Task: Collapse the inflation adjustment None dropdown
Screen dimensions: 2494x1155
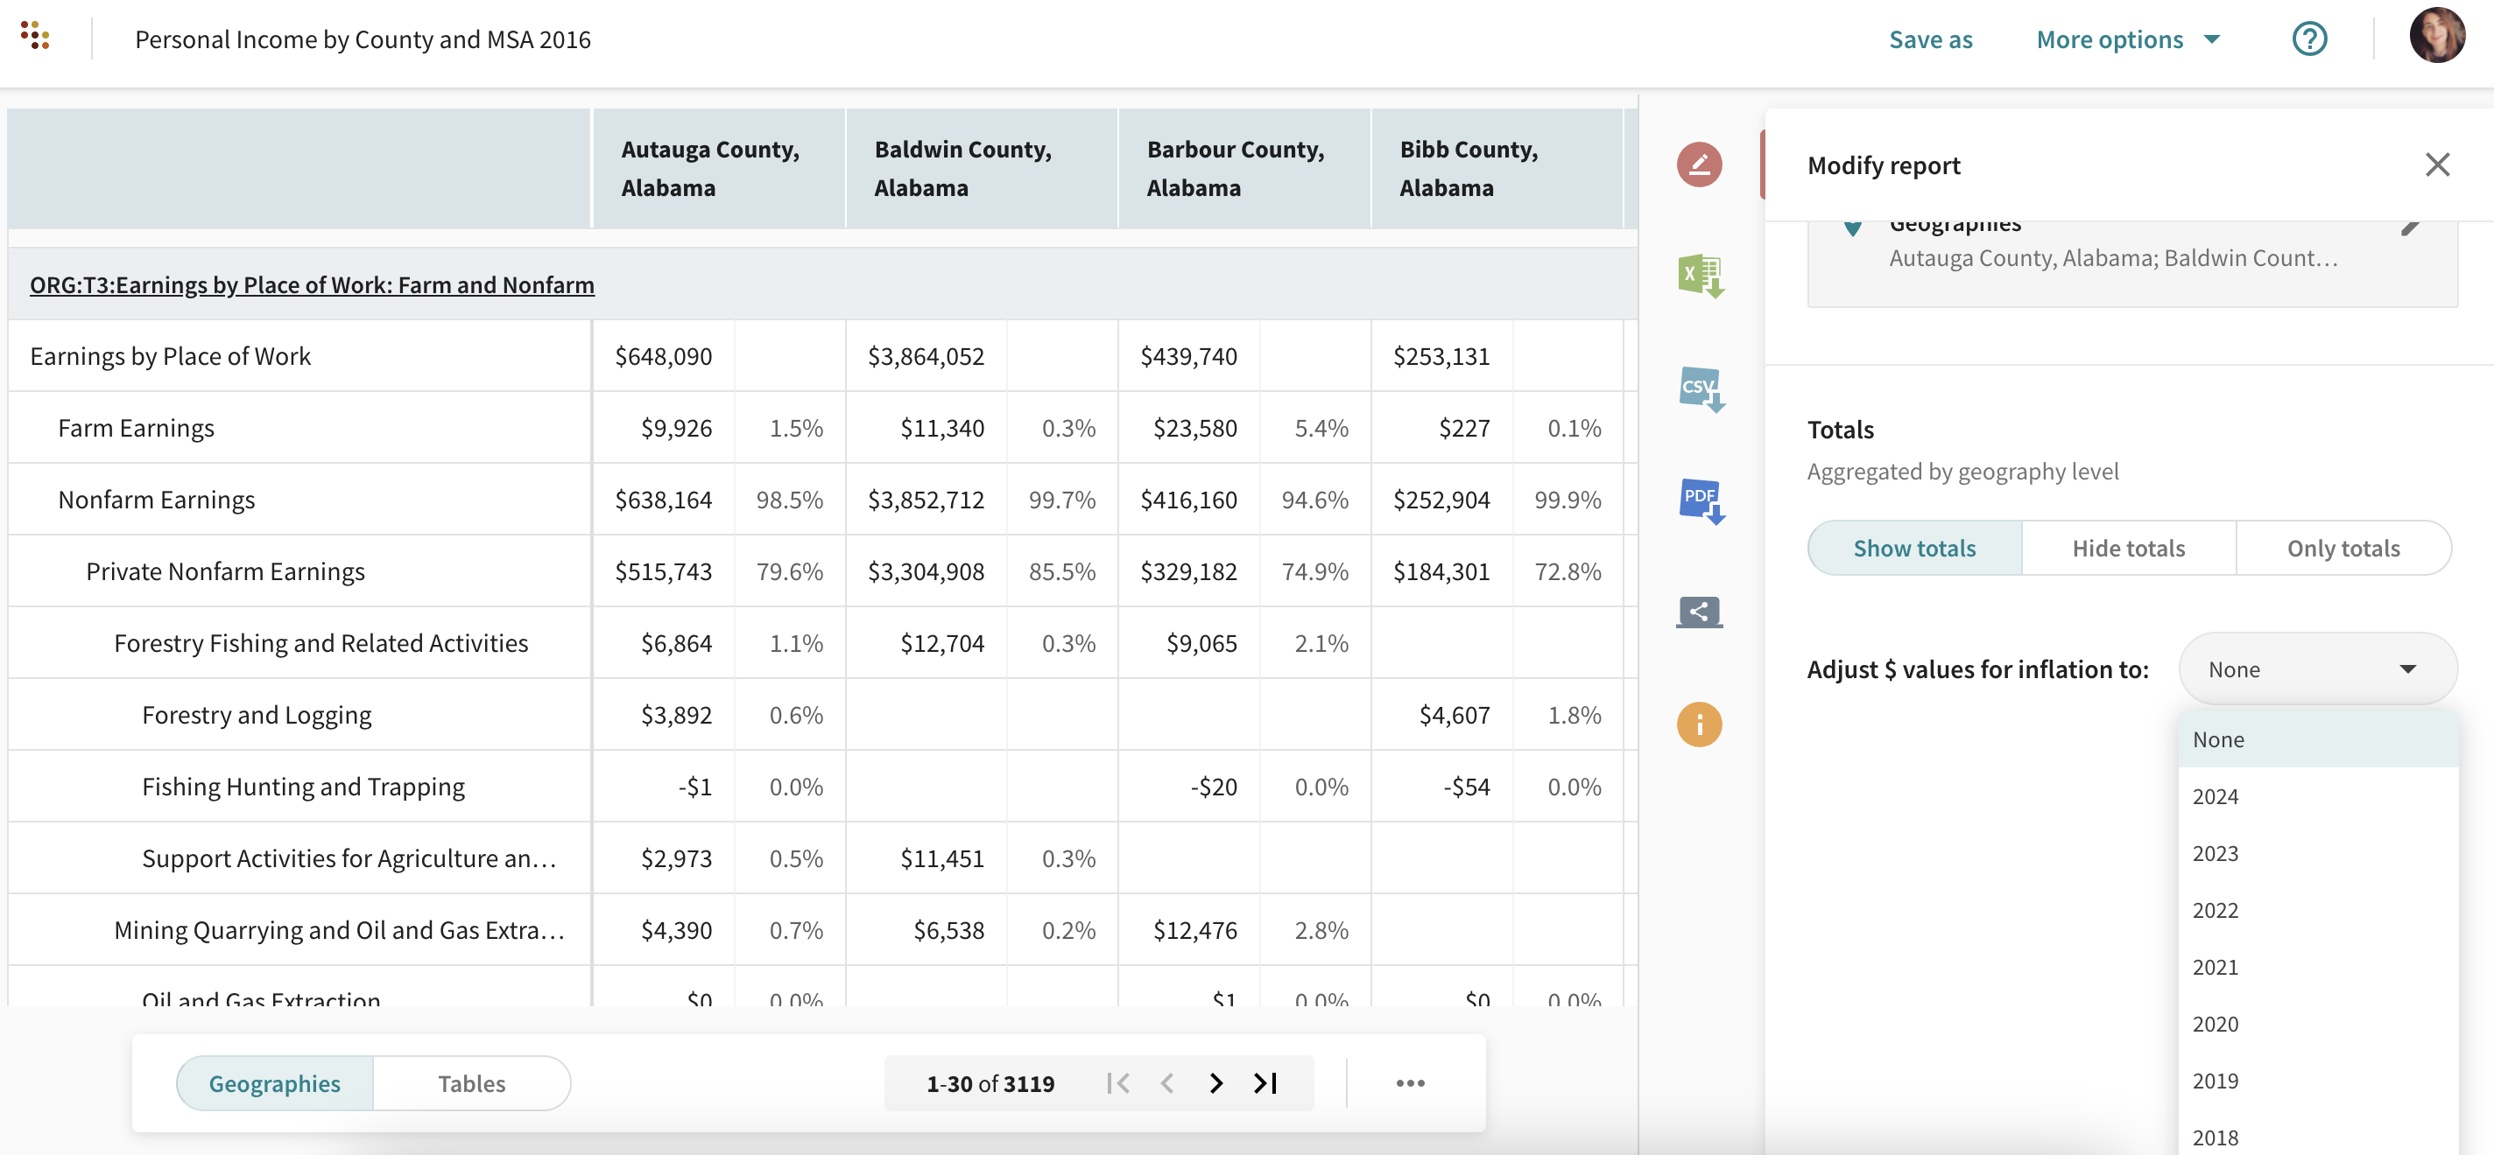Action: point(2317,669)
